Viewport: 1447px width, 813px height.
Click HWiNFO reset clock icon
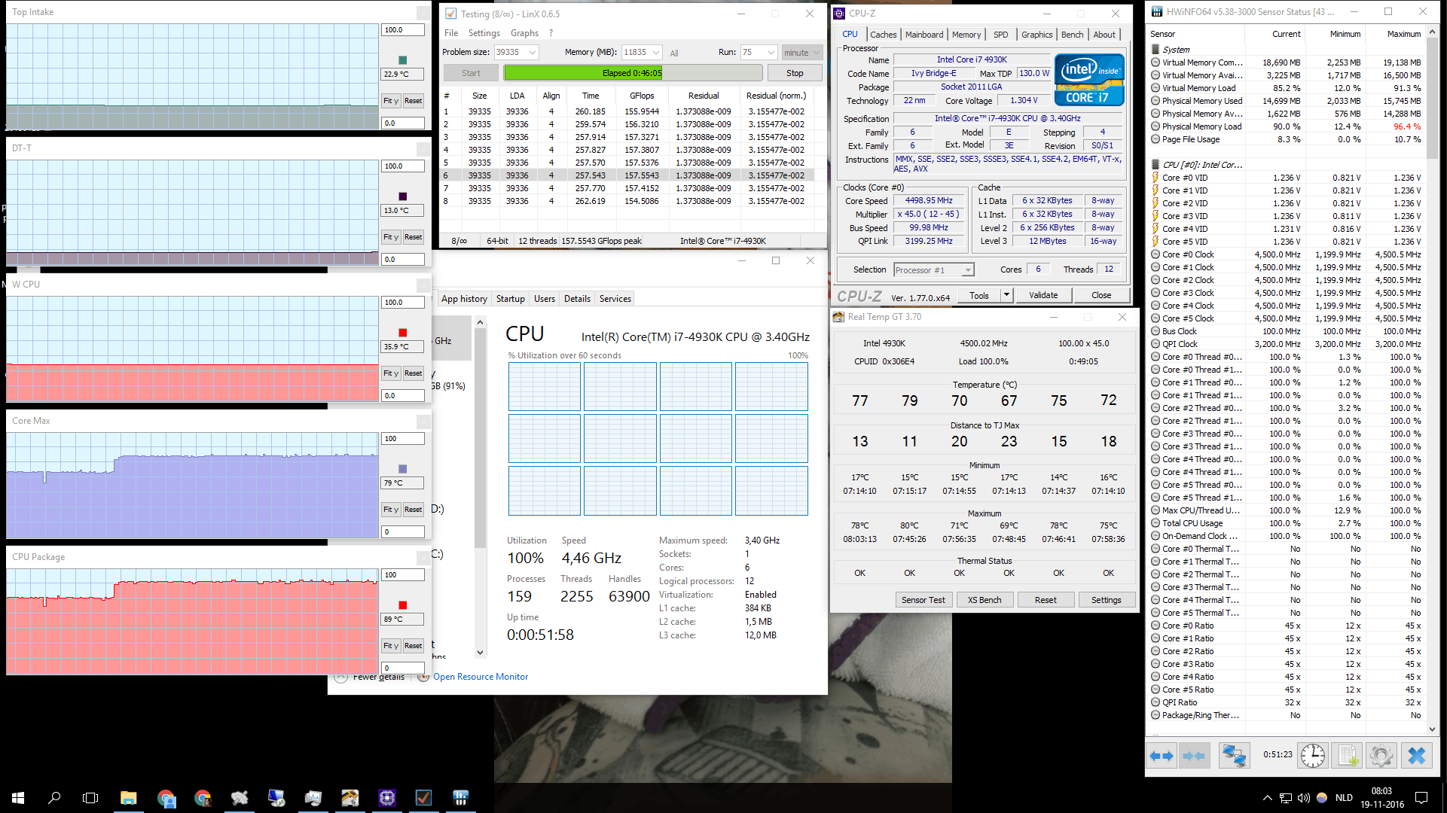[1312, 755]
